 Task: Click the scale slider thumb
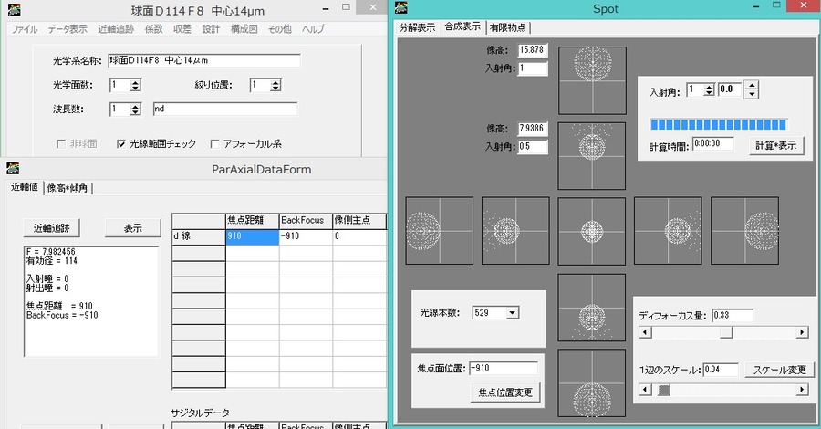pyautogui.click(x=664, y=390)
